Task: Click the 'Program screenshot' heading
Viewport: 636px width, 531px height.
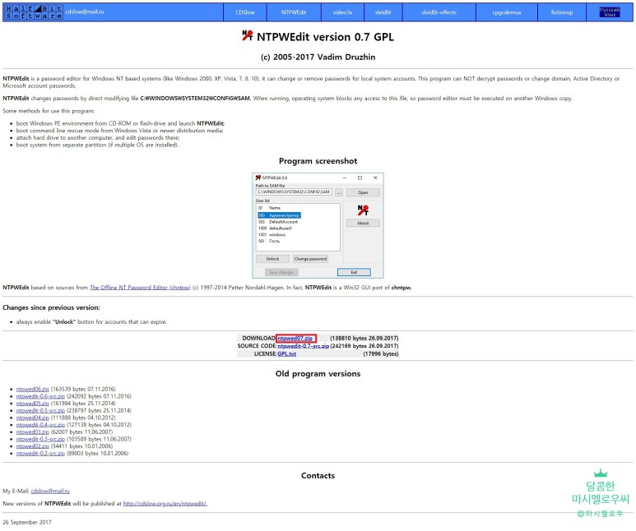Action: [318, 161]
